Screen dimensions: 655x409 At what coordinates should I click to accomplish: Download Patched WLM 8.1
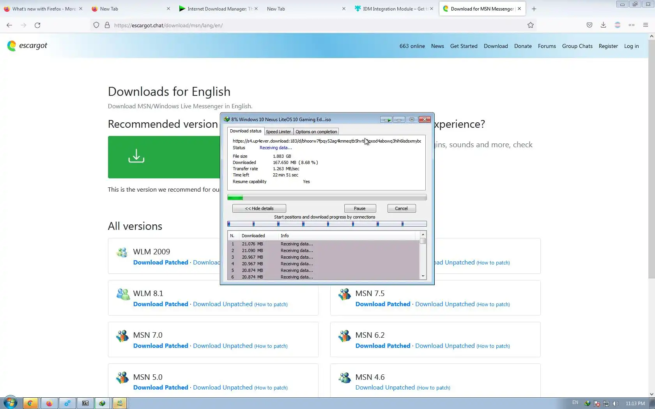pos(161,304)
